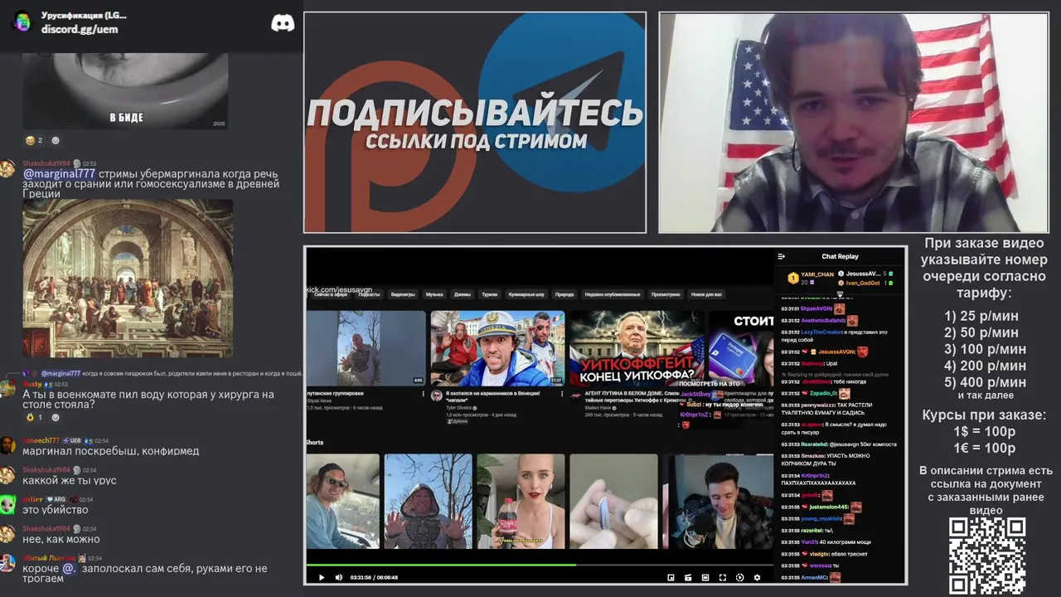Click the @marginal777 mention in Shakshuka1984's message

tap(59, 174)
